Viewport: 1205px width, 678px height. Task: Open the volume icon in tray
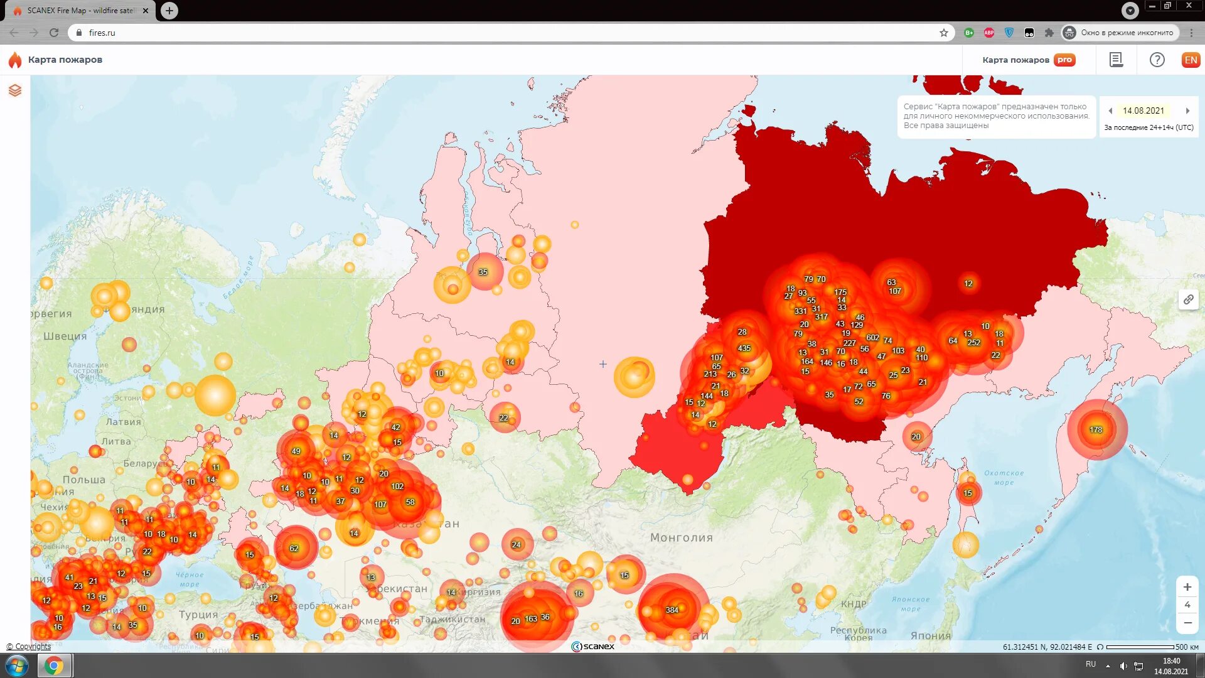click(1123, 665)
